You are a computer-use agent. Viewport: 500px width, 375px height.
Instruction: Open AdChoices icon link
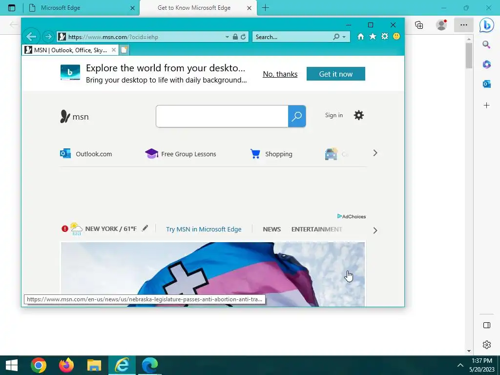(x=352, y=216)
